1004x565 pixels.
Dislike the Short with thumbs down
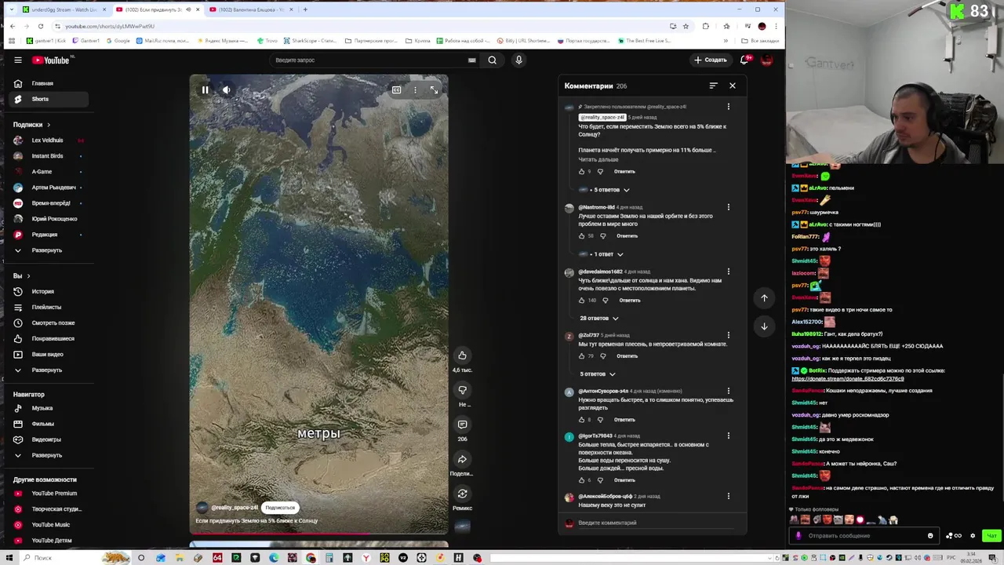tap(462, 390)
